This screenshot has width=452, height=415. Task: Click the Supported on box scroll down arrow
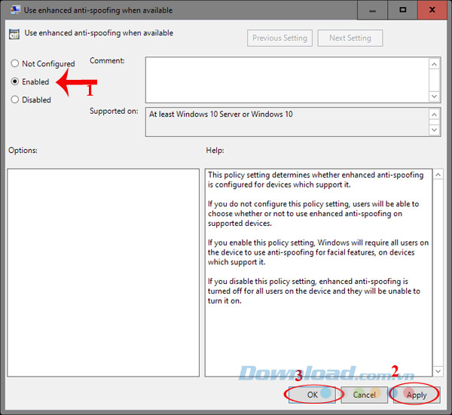point(435,130)
